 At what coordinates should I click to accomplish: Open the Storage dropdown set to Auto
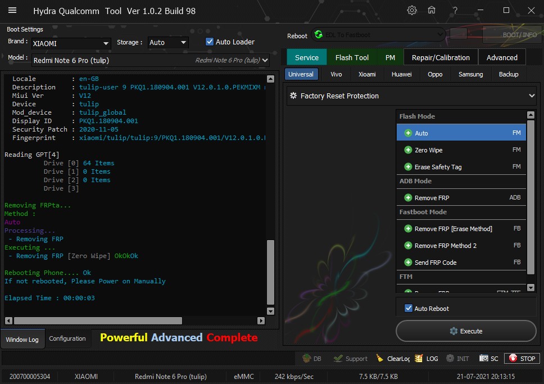pyautogui.click(x=168, y=42)
